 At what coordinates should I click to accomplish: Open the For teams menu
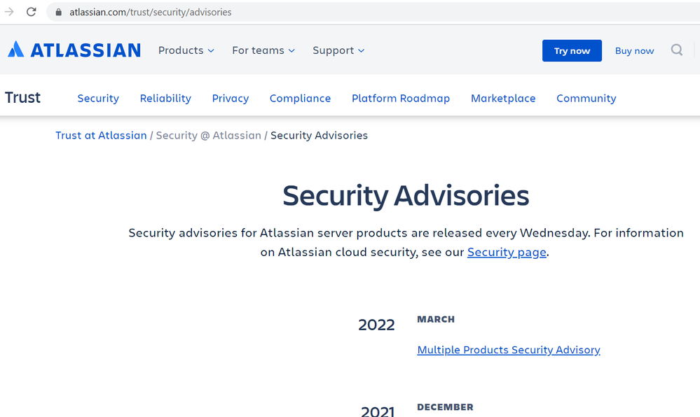263,50
